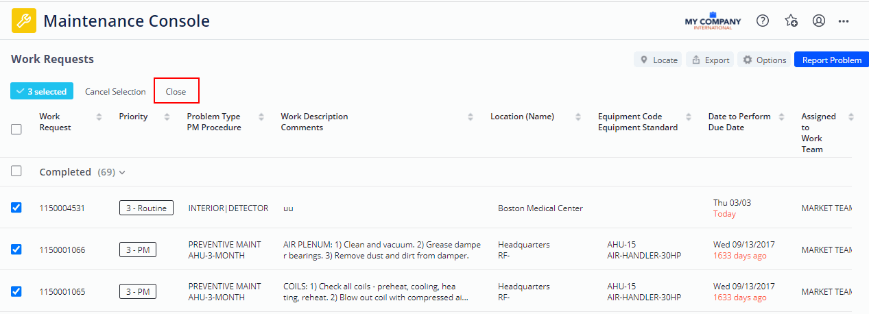This screenshot has height=314, width=869.
Task: Uncheck work request 1150004531 checkbox
Action: 16,208
